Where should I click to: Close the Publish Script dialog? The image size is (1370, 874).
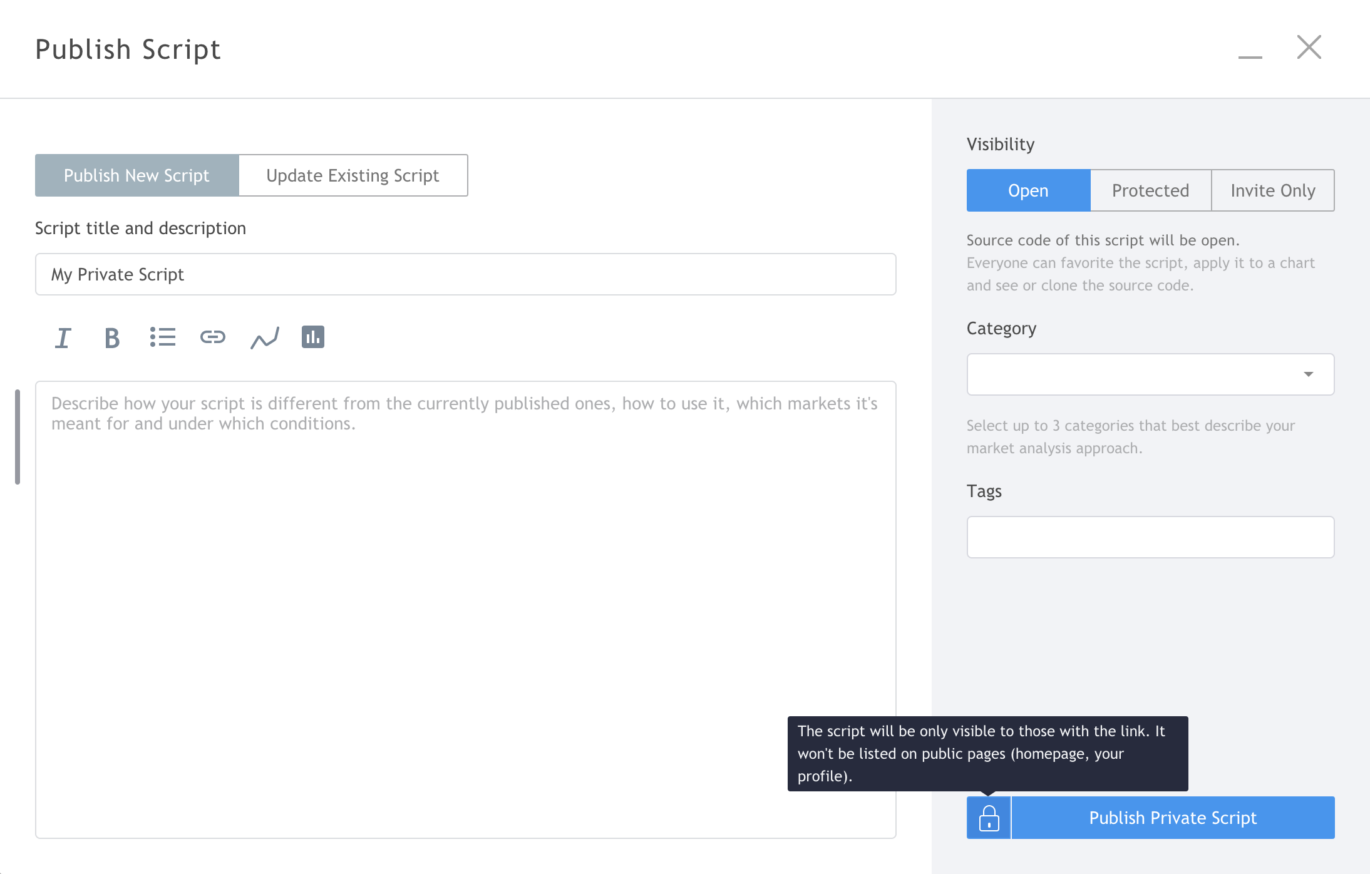click(1309, 48)
